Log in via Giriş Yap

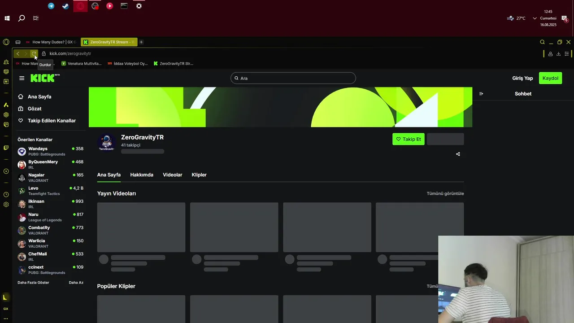pyautogui.click(x=522, y=78)
